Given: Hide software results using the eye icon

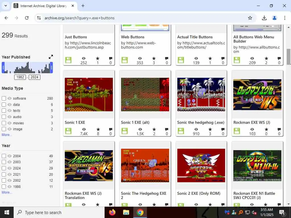Looking at the screenshot, I should click(x=9, y=98).
